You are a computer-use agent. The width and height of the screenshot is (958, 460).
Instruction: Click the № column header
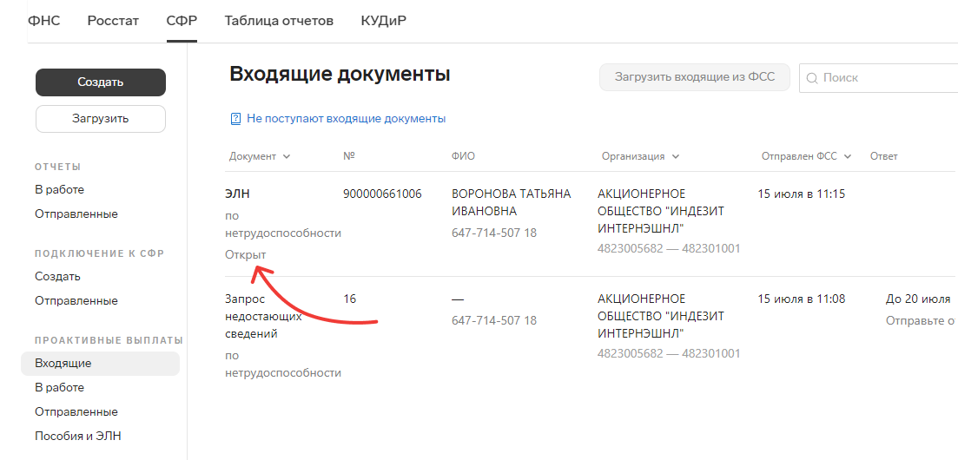tap(349, 156)
